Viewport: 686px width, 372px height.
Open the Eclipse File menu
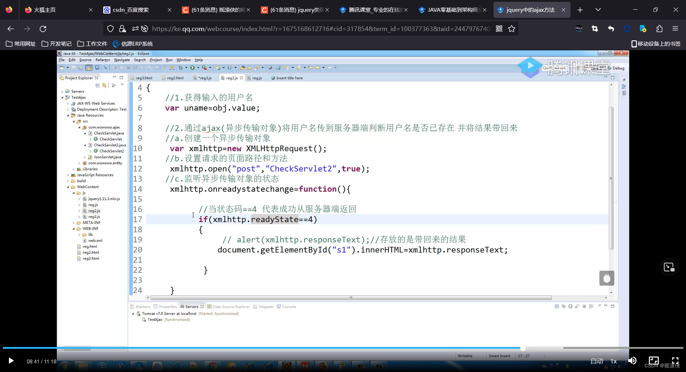[x=62, y=60]
